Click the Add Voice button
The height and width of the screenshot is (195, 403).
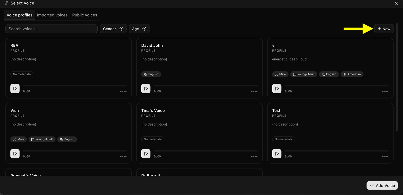pos(382,185)
